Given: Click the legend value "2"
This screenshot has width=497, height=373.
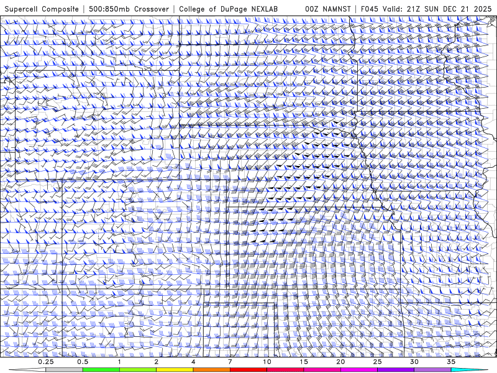Looking at the screenshot, I should tap(157, 362).
